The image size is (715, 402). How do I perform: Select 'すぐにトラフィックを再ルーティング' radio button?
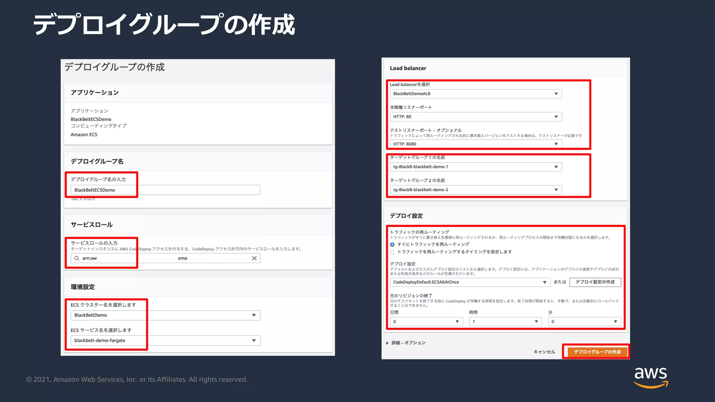pyautogui.click(x=392, y=245)
